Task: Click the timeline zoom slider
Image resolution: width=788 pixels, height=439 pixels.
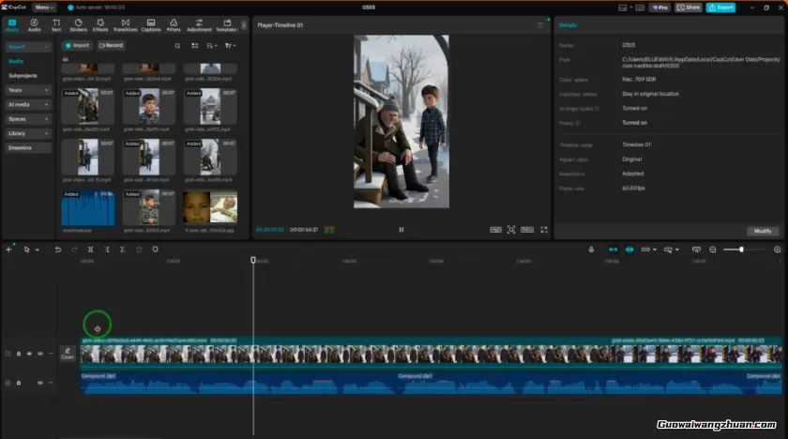Action: click(741, 250)
